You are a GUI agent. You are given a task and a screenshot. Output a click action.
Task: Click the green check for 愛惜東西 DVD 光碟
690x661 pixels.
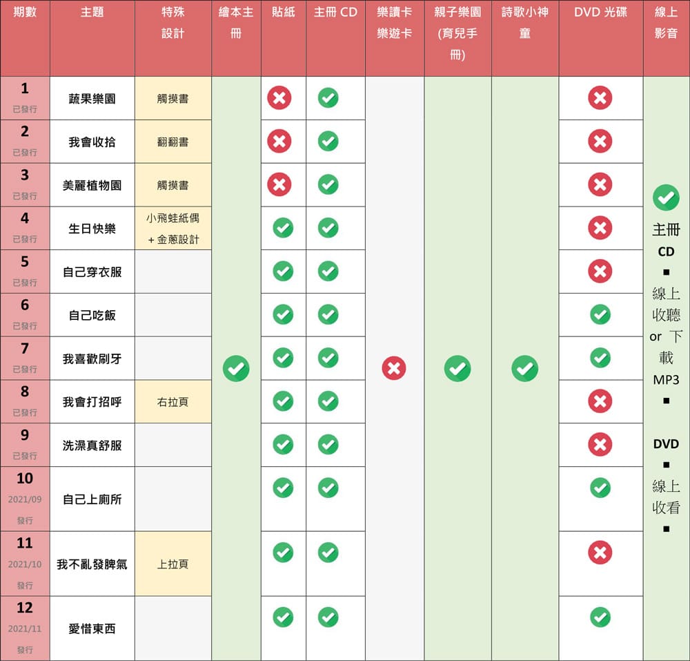[x=600, y=617]
